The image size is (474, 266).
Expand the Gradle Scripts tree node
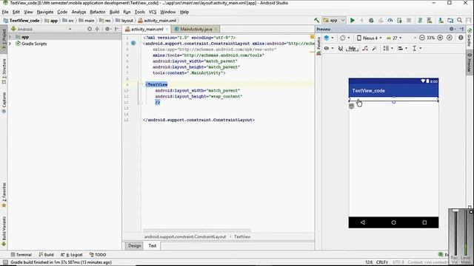(10, 44)
